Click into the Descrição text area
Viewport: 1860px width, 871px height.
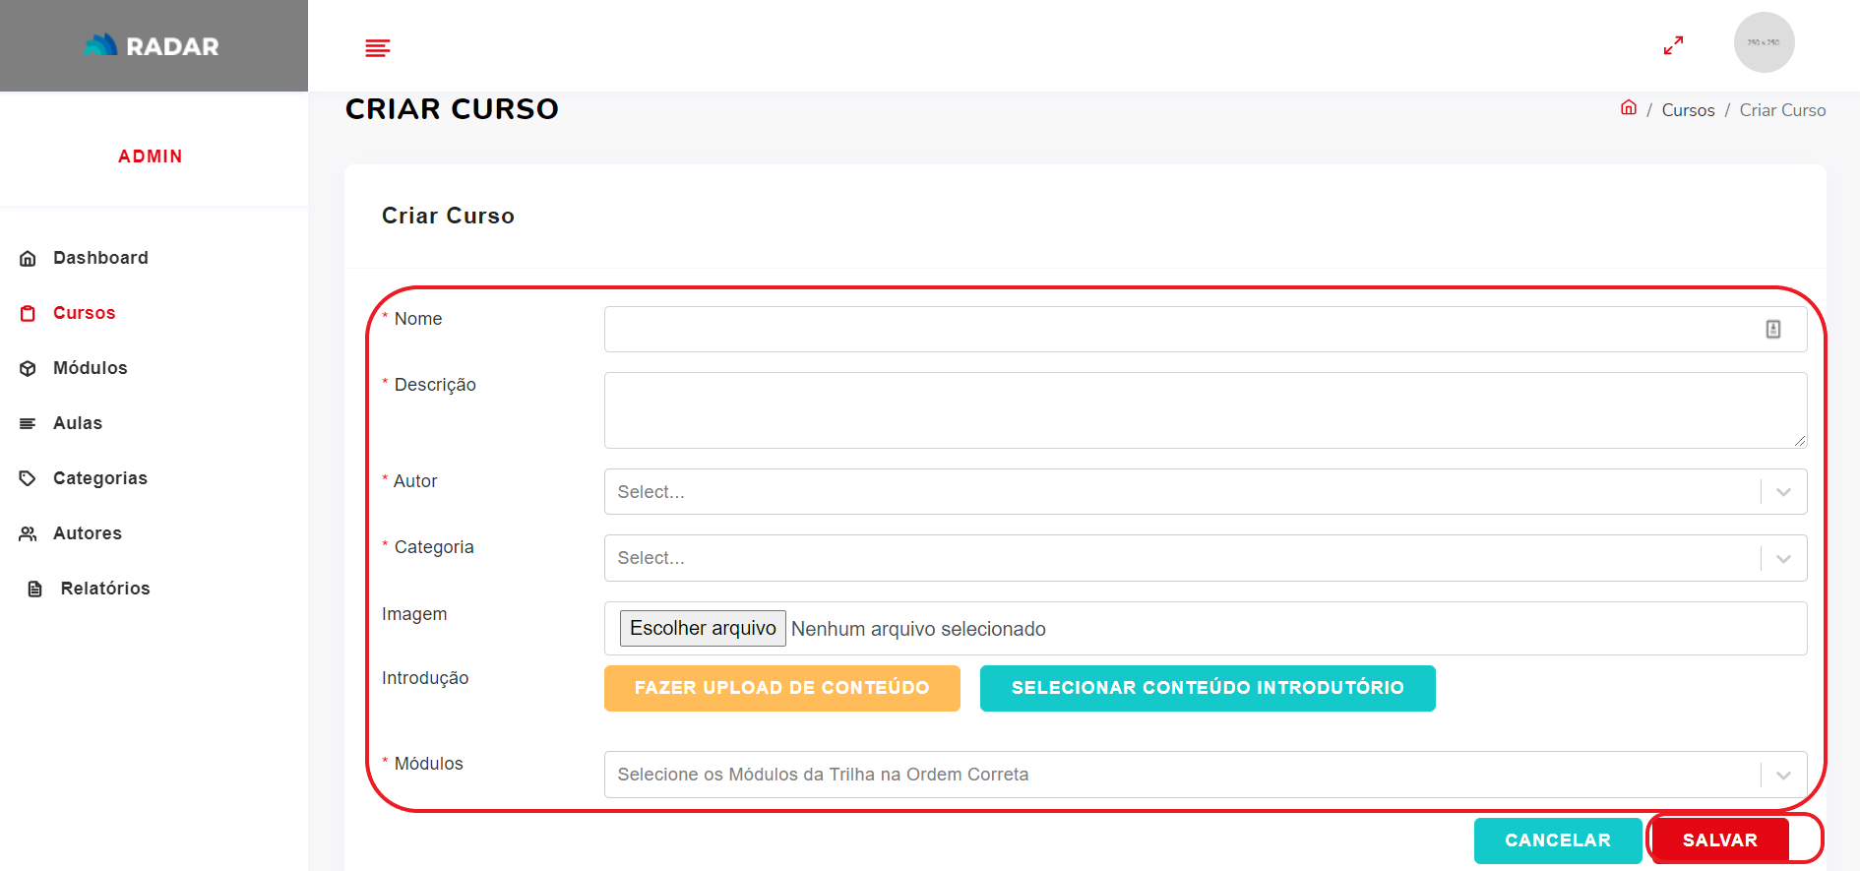coord(1205,410)
